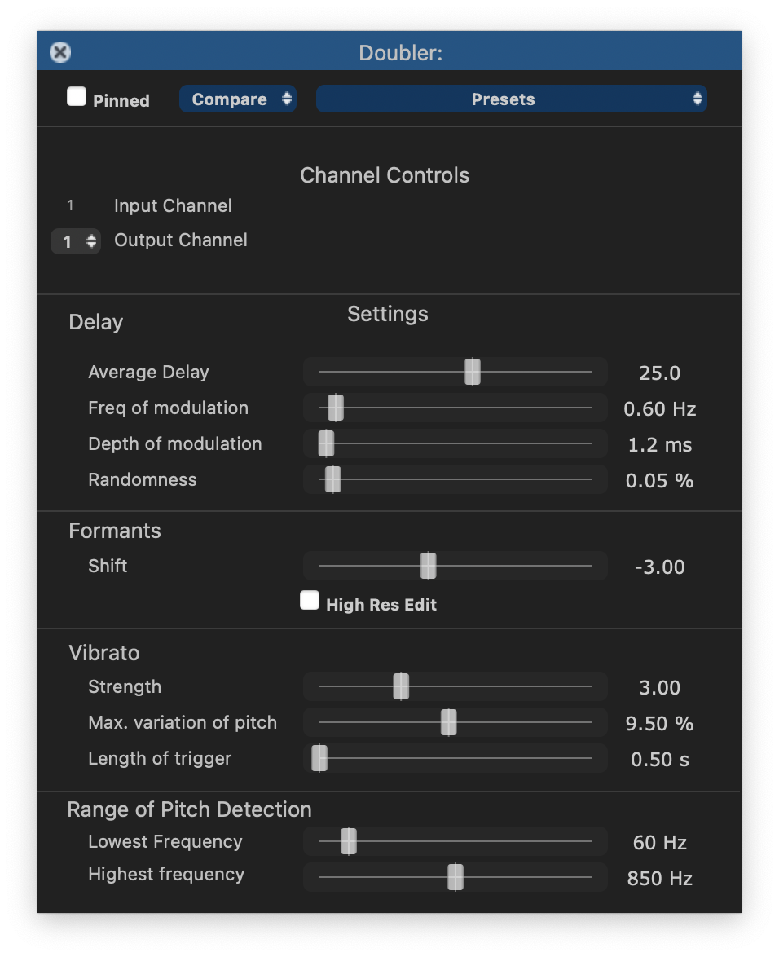Click the Length of trigger slider handle
The height and width of the screenshot is (957, 779).
(319, 758)
